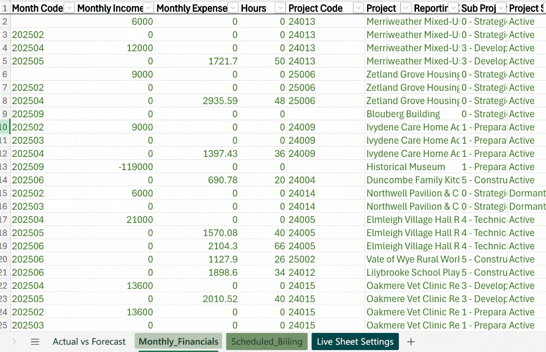
Task: Select expense cell 1898.6
Action: [197, 273]
